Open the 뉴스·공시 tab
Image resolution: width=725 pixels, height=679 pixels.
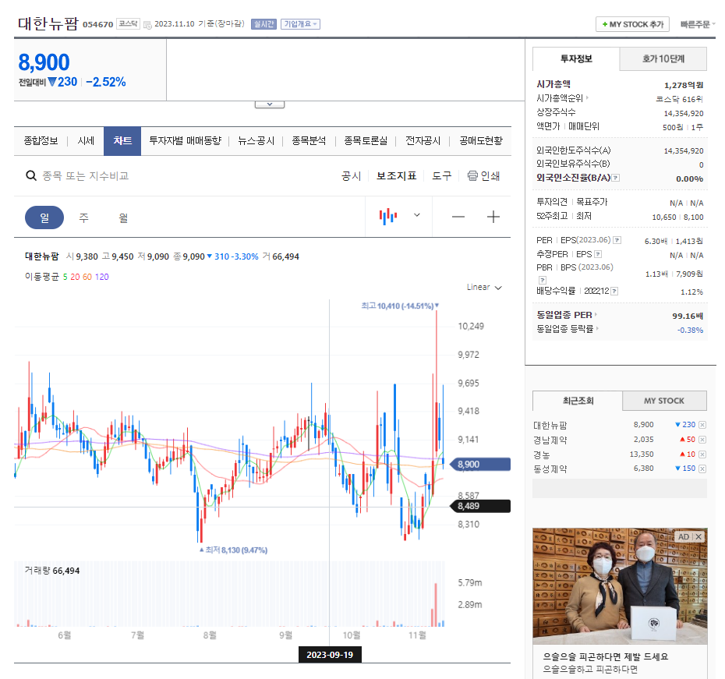256,141
